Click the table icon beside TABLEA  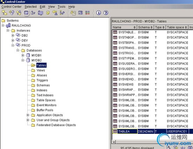point(115,131)
